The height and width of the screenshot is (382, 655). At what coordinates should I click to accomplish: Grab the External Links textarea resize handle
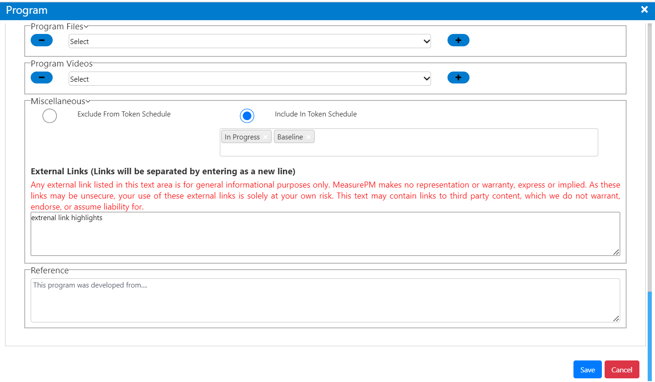tap(617, 252)
